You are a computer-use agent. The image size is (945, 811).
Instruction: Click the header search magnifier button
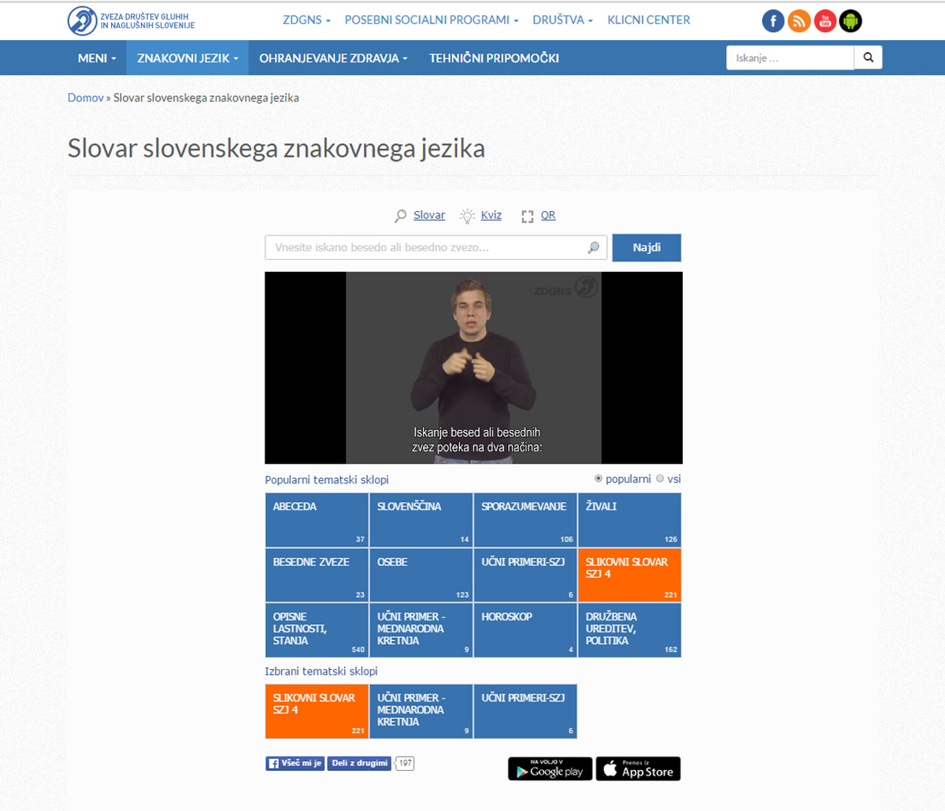pyautogui.click(x=868, y=57)
